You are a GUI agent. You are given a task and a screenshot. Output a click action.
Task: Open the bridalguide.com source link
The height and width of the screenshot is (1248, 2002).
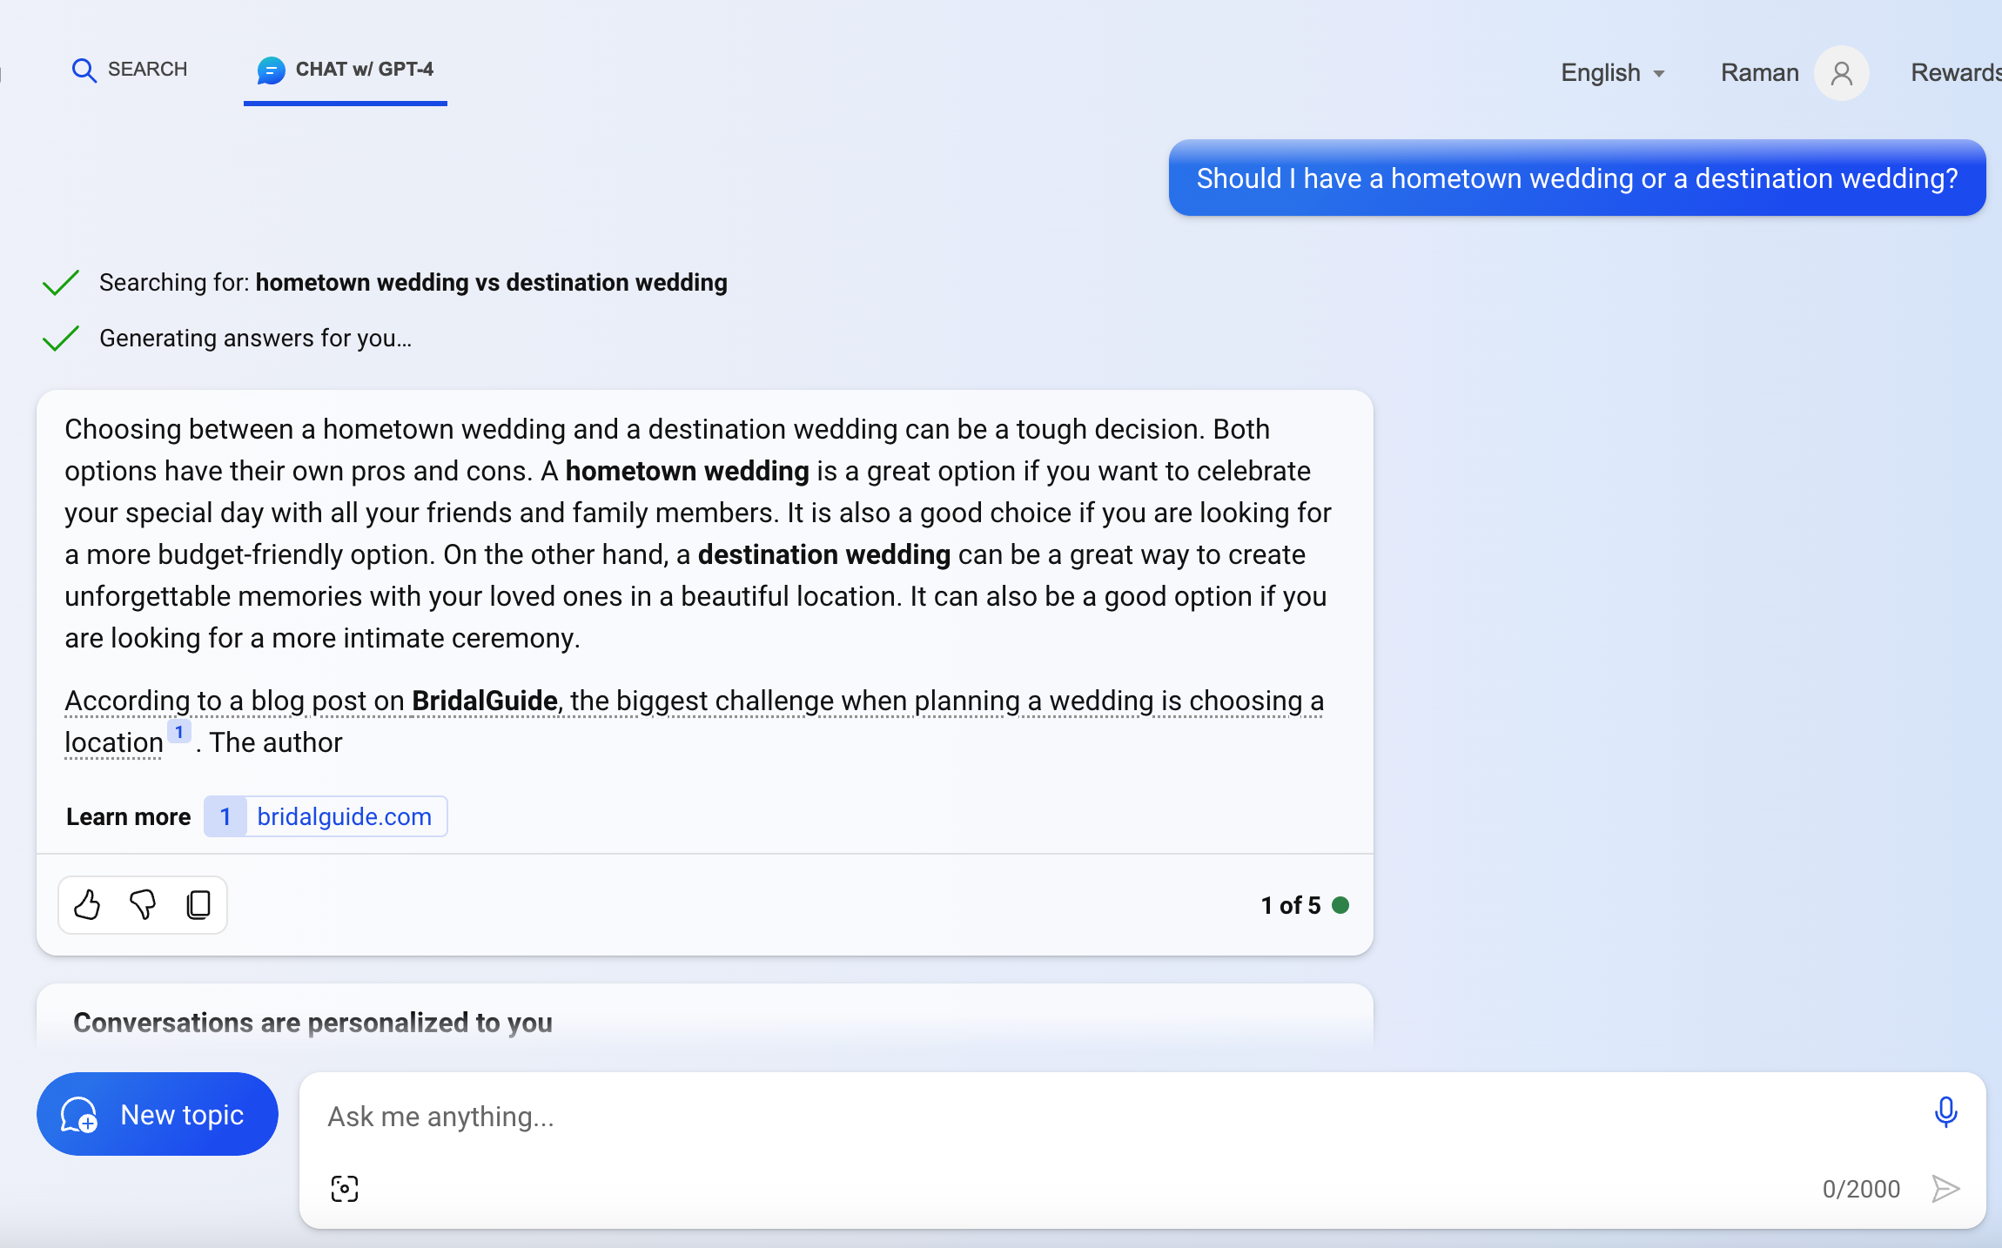click(x=344, y=816)
